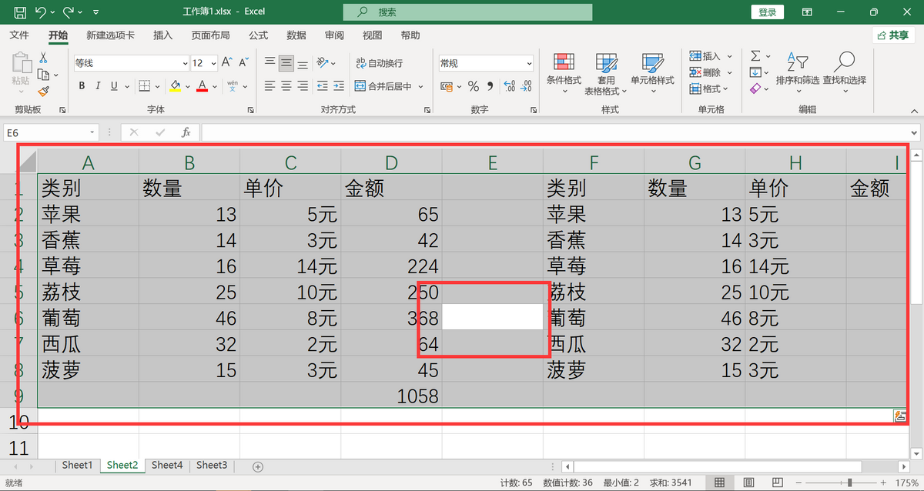Apply comma style number format
The width and height of the screenshot is (924, 491).
(490, 86)
